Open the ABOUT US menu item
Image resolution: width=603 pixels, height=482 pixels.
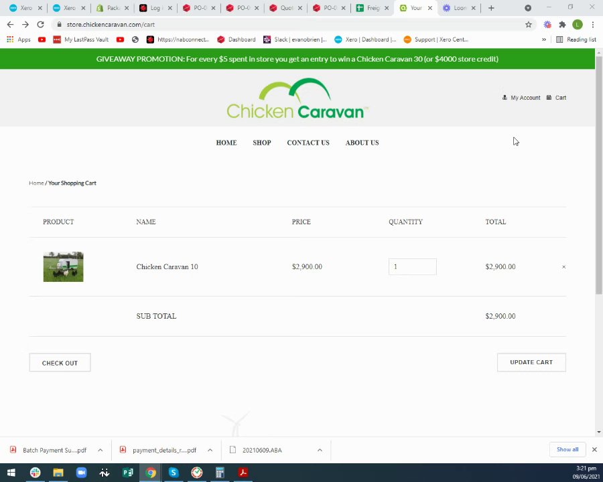362,143
